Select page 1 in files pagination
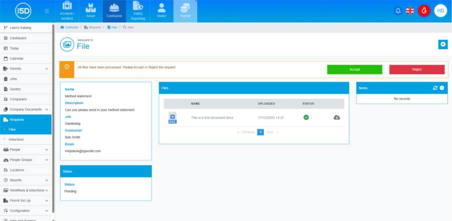452x221 pixels. 260,132
